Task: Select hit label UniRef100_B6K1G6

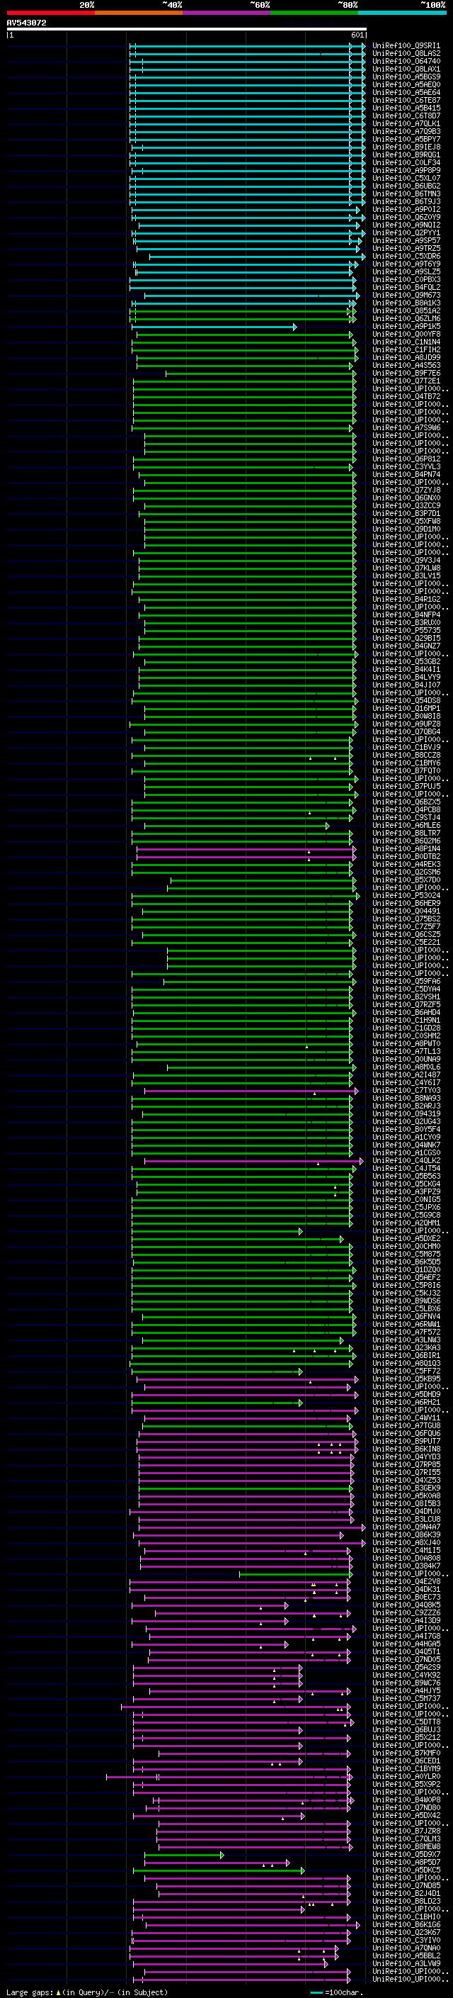Action: click(x=406, y=1924)
